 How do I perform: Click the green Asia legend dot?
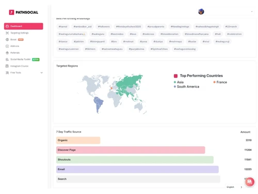click(175, 82)
